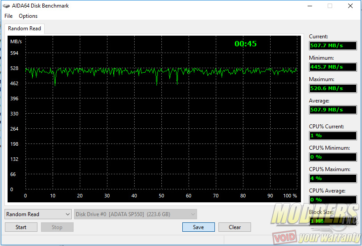362x246 pixels.
Task: Click the CPU% Average value field
Action: point(333,200)
